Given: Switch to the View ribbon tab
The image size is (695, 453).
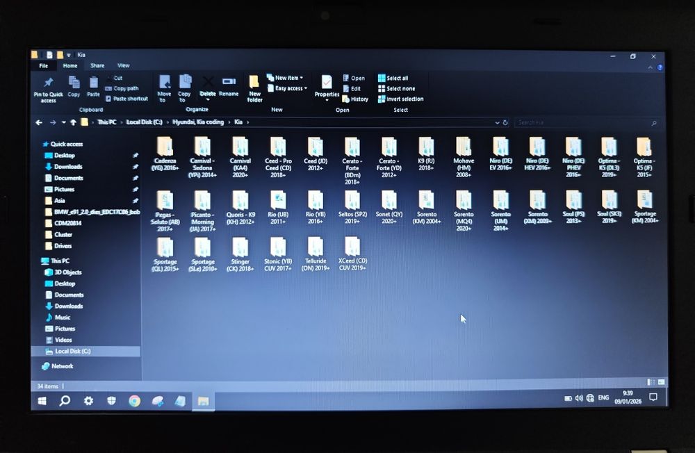Looking at the screenshot, I should click(124, 65).
